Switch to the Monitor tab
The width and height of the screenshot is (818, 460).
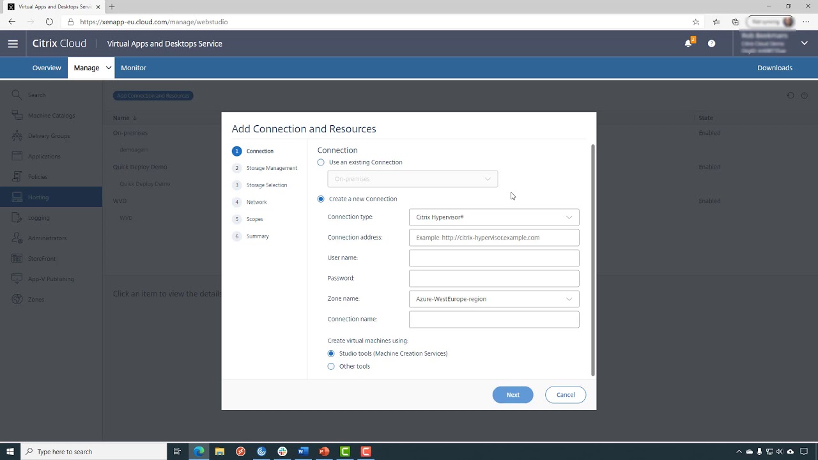tap(134, 68)
